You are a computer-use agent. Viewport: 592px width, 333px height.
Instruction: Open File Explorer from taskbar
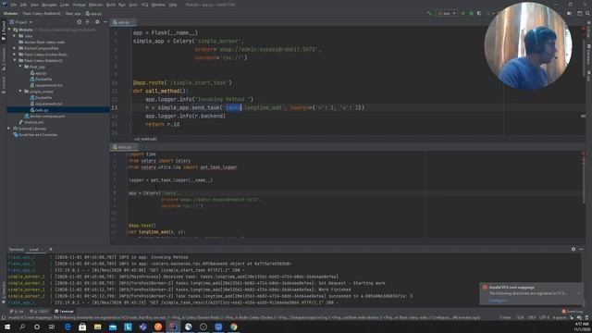pos(97,327)
